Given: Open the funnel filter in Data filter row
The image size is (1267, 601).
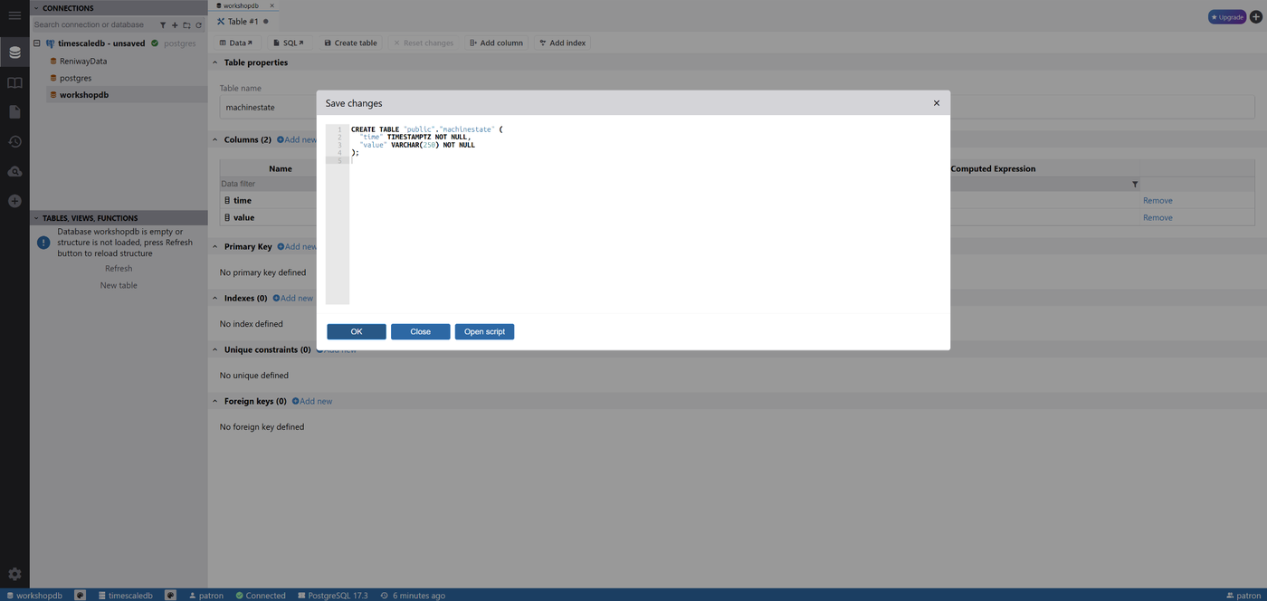Looking at the screenshot, I should (1135, 184).
